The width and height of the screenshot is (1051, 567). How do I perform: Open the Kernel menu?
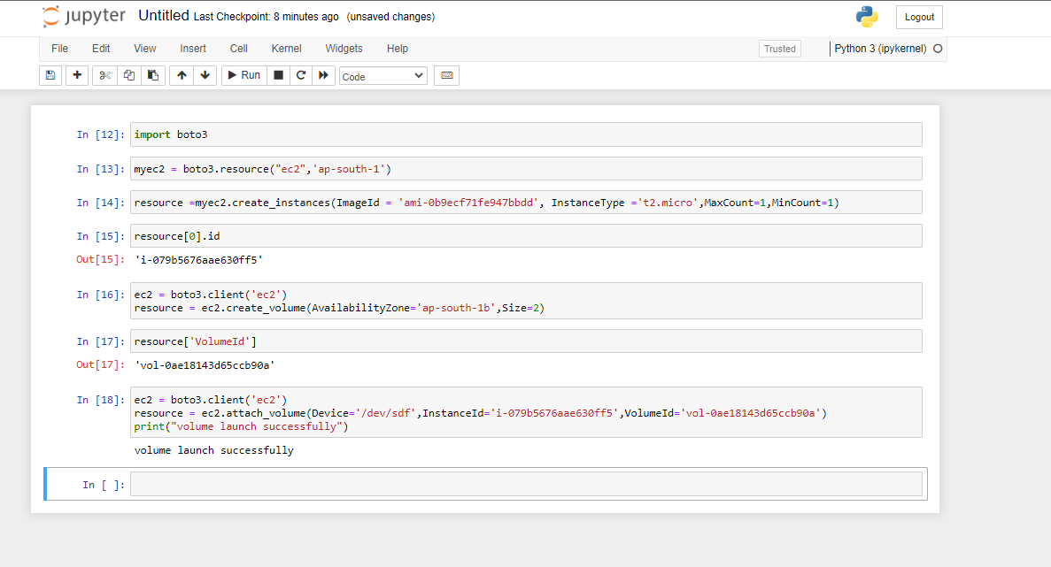click(286, 49)
